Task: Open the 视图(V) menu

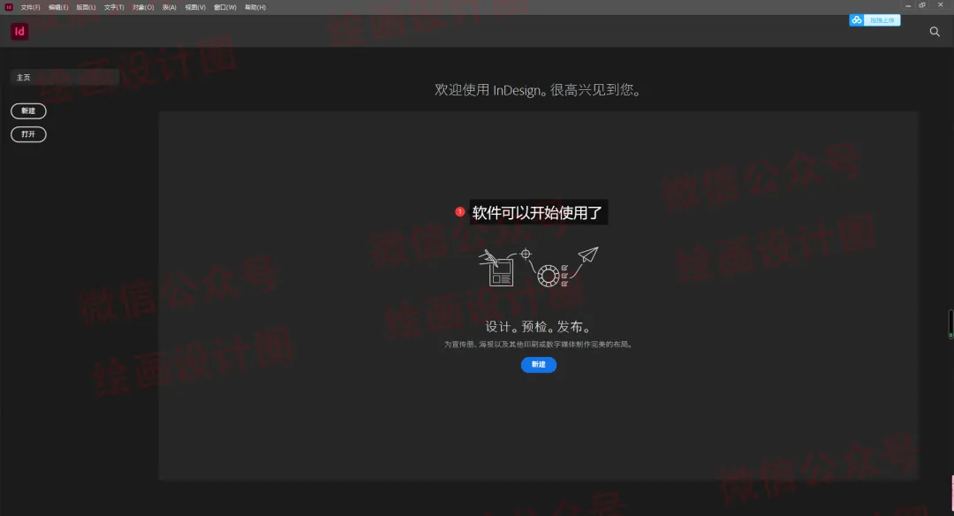Action: click(195, 7)
